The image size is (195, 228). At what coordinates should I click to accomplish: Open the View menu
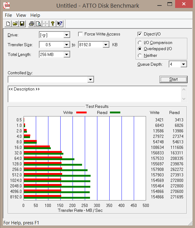click(21, 15)
